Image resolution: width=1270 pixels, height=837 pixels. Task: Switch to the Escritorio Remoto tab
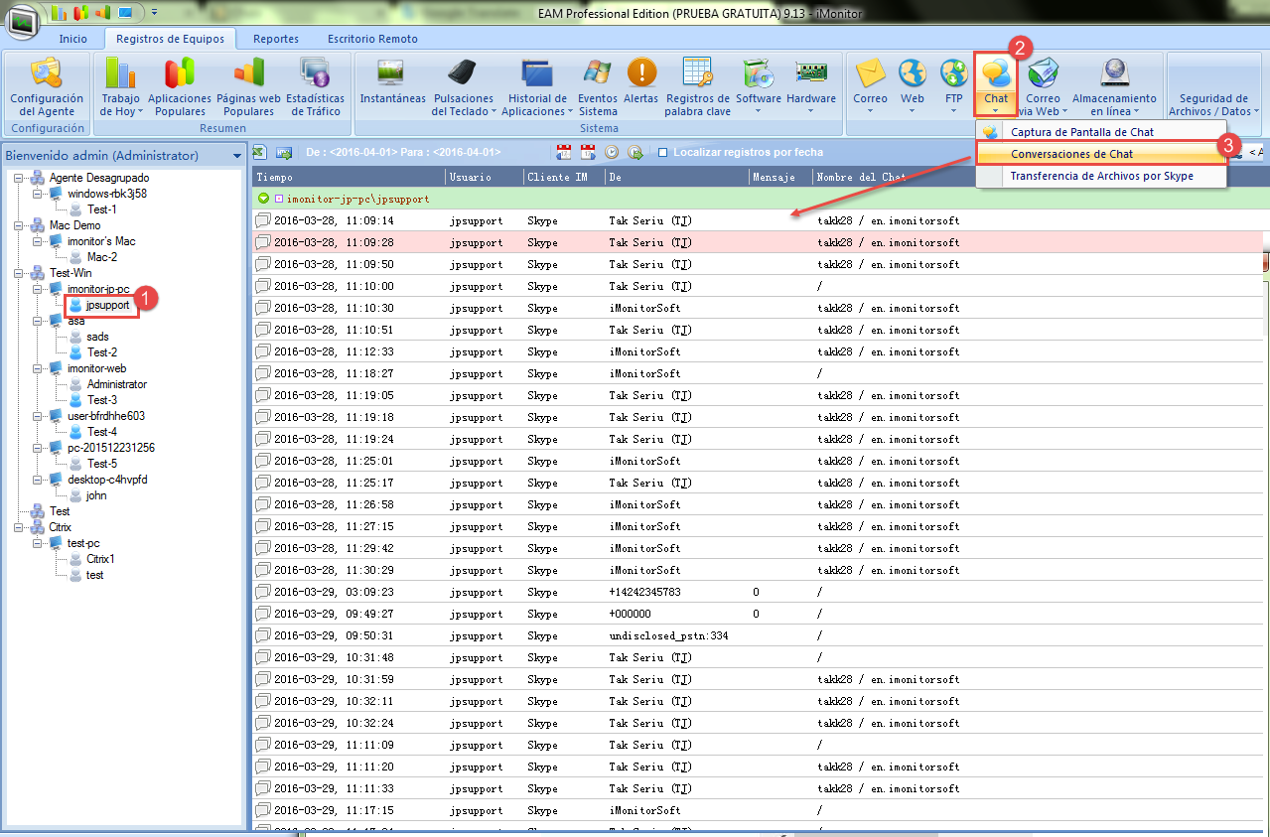[372, 39]
